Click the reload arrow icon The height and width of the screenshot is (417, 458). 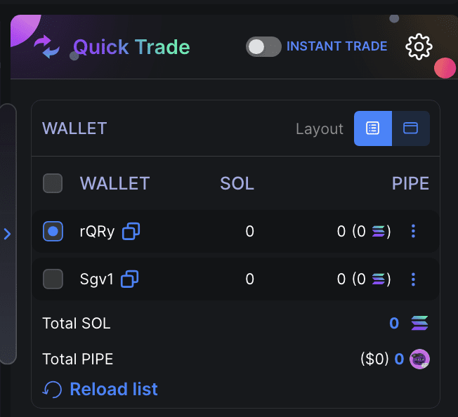point(53,389)
